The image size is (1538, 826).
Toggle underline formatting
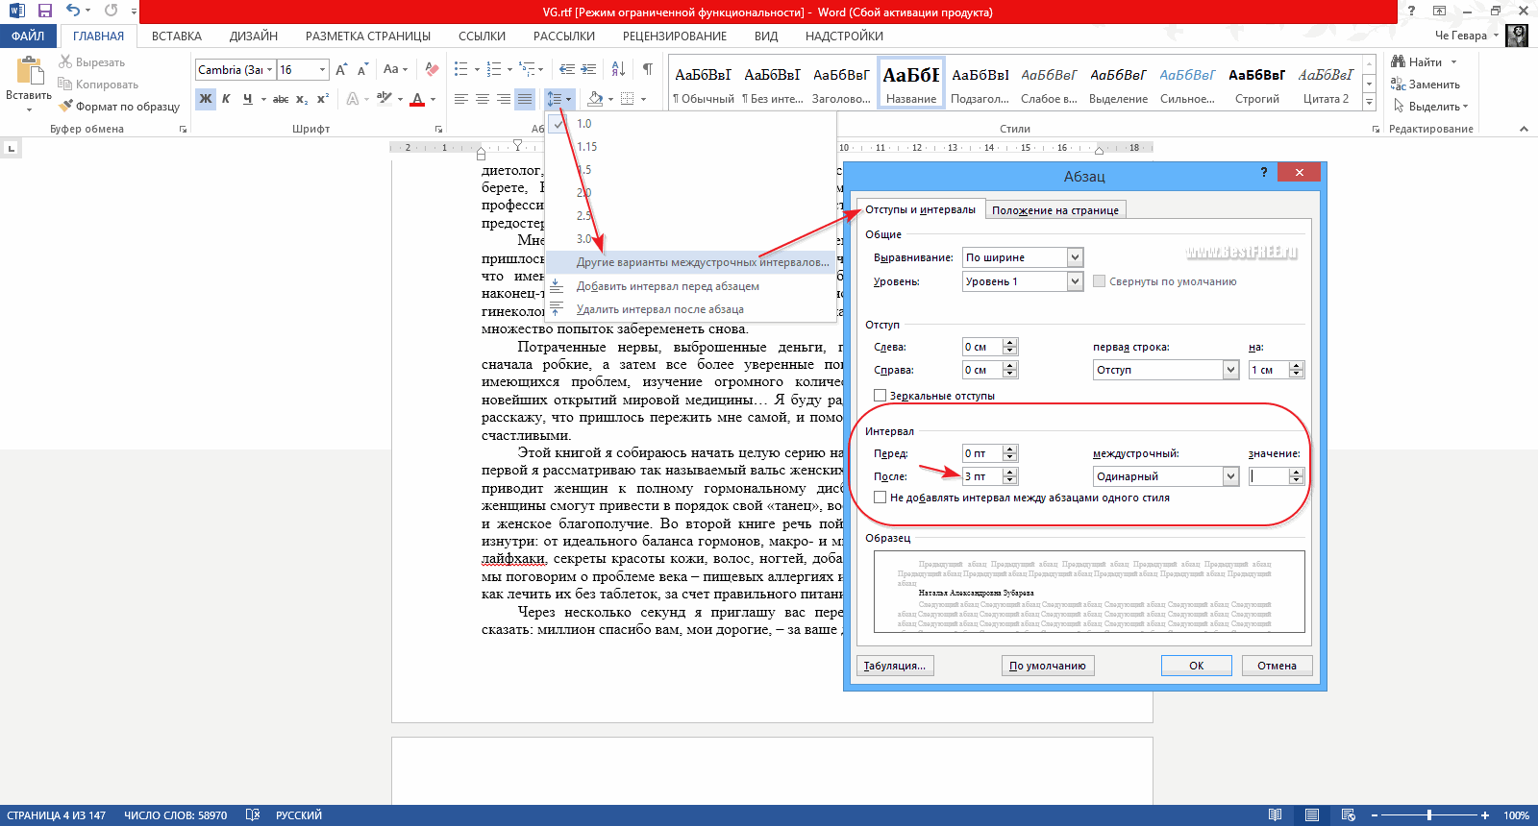(247, 98)
